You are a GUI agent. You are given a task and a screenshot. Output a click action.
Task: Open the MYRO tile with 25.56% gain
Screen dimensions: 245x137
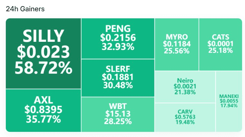177,44
